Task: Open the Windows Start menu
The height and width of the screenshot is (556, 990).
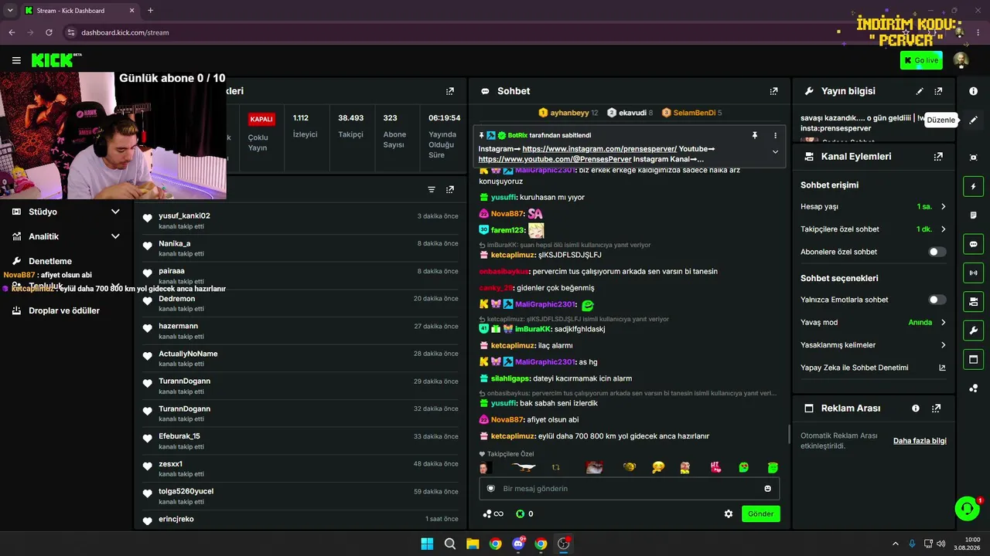Action: pyautogui.click(x=427, y=544)
